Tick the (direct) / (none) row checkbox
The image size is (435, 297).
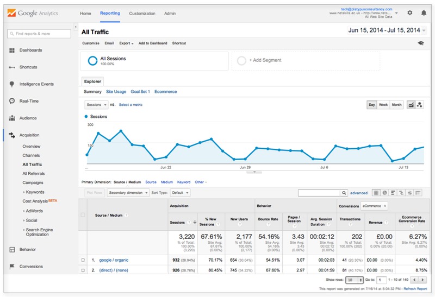click(x=83, y=270)
